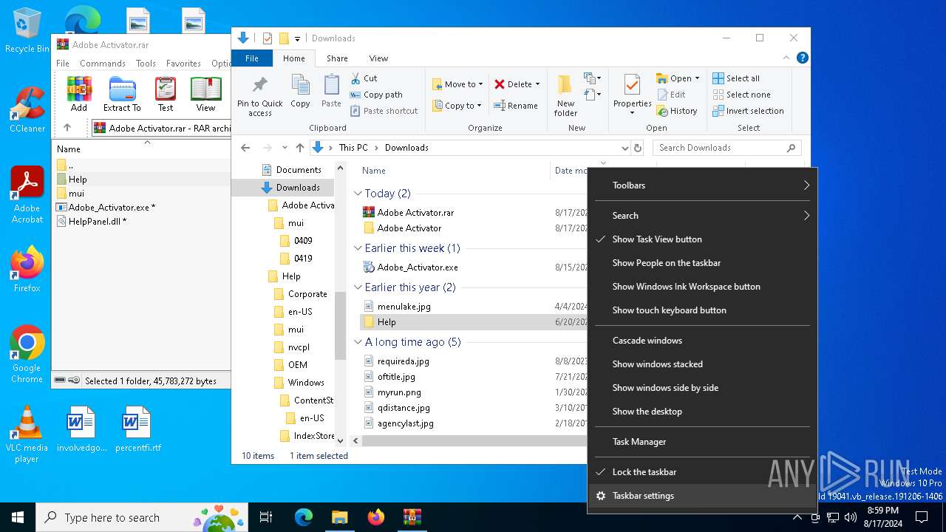The image size is (946, 532).
Task: Toggle Lock the taskbar option
Action: (702, 472)
